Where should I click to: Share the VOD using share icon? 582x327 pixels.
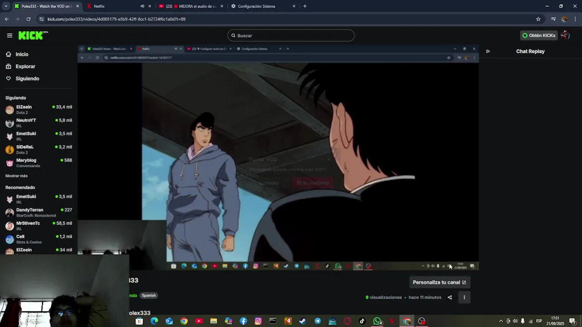[x=450, y=297]
